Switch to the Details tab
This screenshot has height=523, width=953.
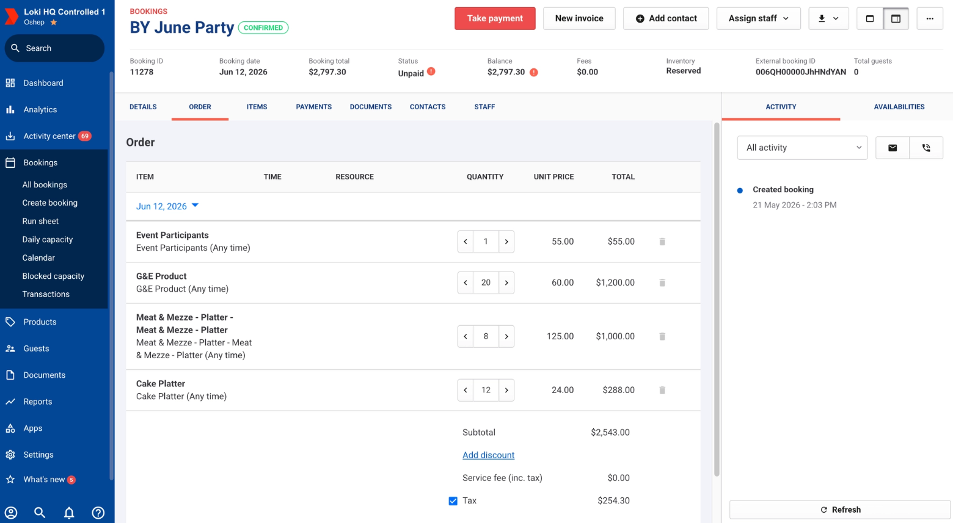point(143,107)
